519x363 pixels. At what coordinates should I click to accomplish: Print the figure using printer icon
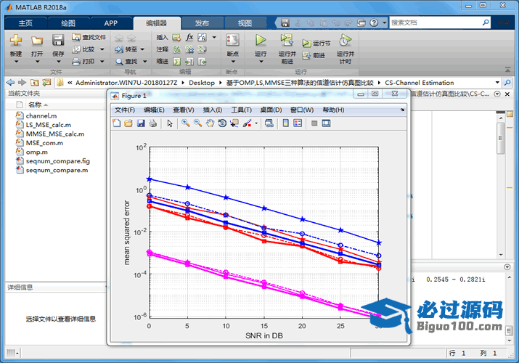[152, 123]
